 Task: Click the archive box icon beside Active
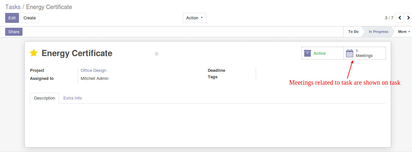[307, 53]
